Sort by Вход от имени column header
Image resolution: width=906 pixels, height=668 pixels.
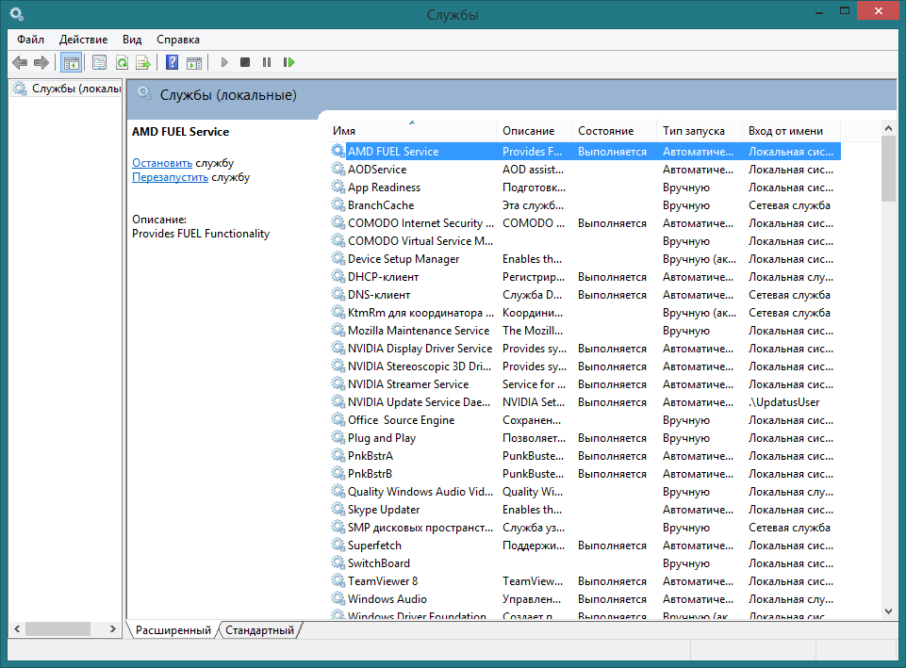pos(791,131)
